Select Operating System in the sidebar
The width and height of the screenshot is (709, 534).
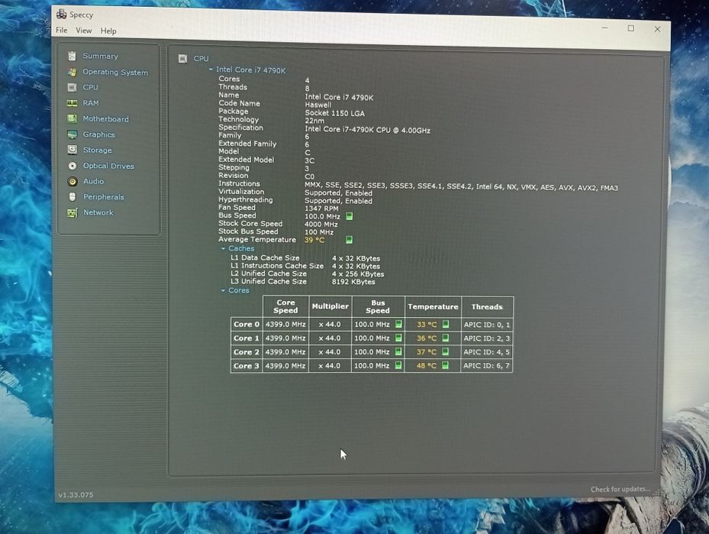click(x=115, y=72)
